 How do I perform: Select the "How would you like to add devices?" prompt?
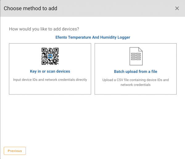44,29
